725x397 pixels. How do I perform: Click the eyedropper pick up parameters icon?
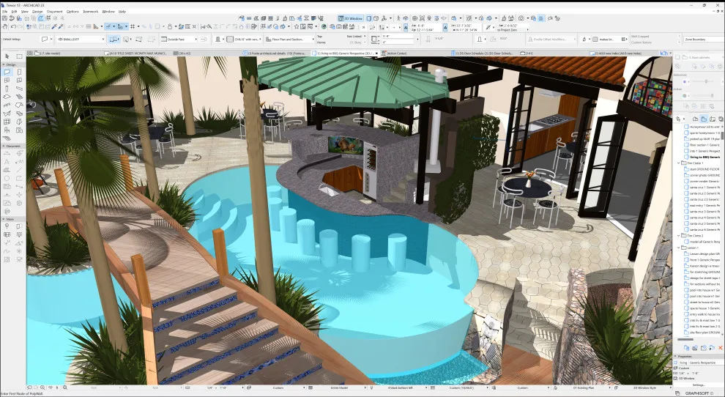(x=55, y=27)
